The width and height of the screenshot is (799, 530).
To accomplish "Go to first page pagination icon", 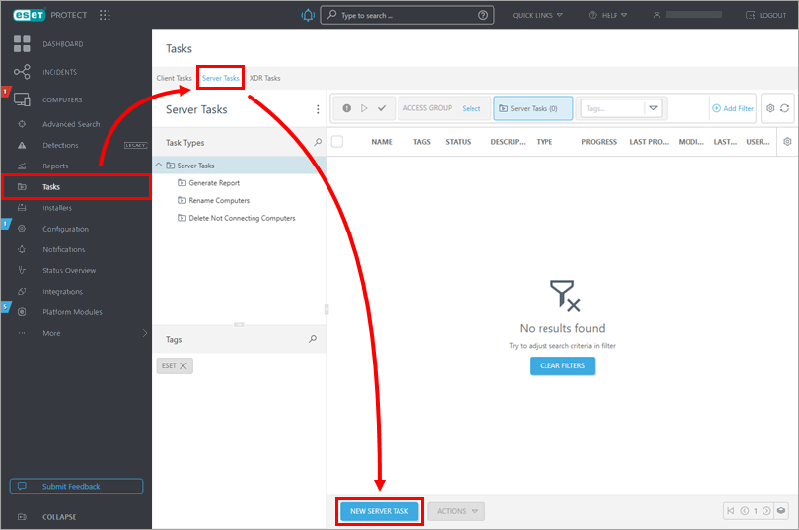I will pyautogui.click(x=731, y=511).
